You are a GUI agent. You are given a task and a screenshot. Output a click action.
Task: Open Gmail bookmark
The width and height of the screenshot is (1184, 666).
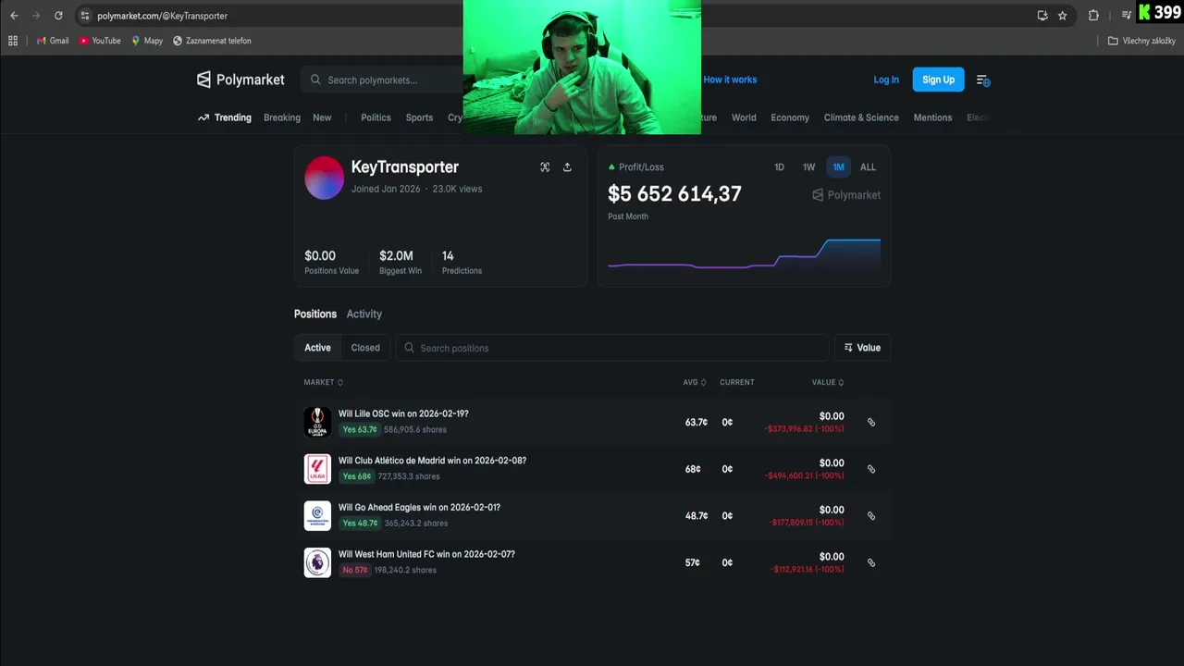coord(53,41)
